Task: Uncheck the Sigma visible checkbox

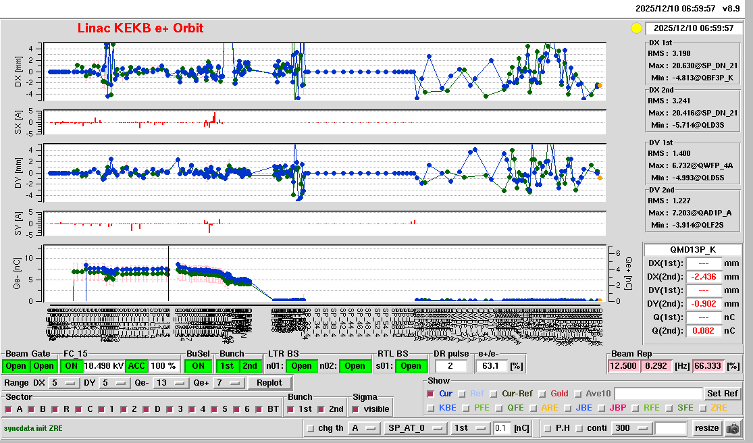Action: coord(357,409)
